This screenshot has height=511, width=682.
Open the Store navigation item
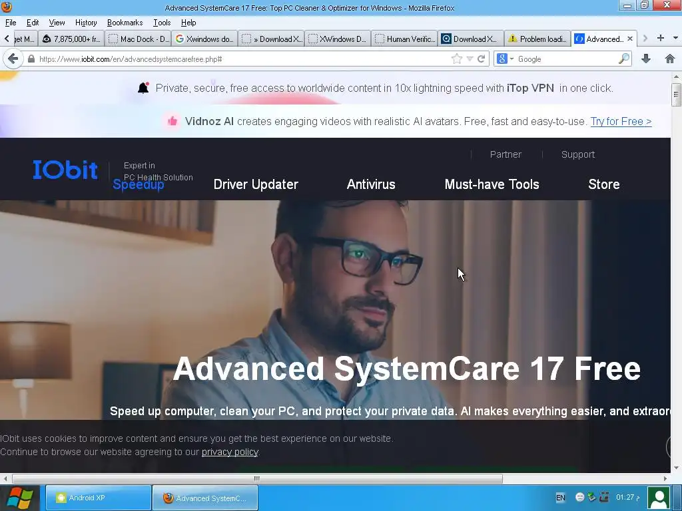coord(603,184)
